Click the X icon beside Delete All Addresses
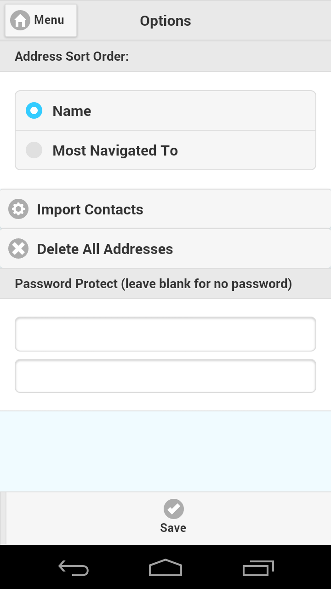This screenshot has height=589, width=331. coord(18,249)
